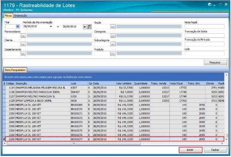Image resolution: width=231 pixels, height=157 pixels.
Task: Click the Fechar button
Action: [x=215, y=150]
